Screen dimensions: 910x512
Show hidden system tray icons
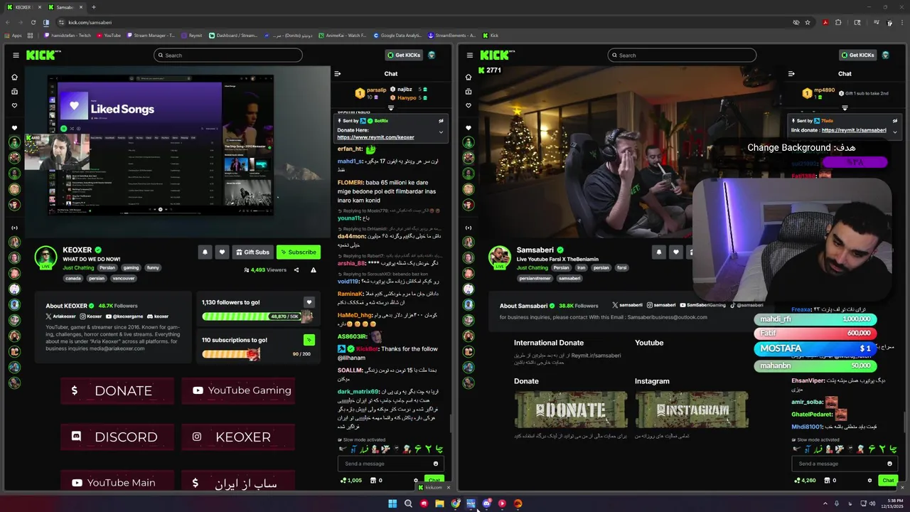coord(825,503)
